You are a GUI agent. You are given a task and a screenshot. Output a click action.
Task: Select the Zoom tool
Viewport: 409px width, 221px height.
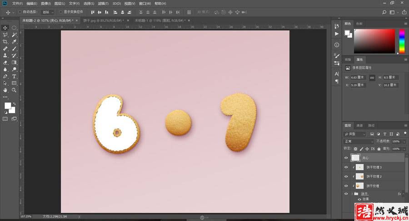pyautogui.click(x=14, y=90)
